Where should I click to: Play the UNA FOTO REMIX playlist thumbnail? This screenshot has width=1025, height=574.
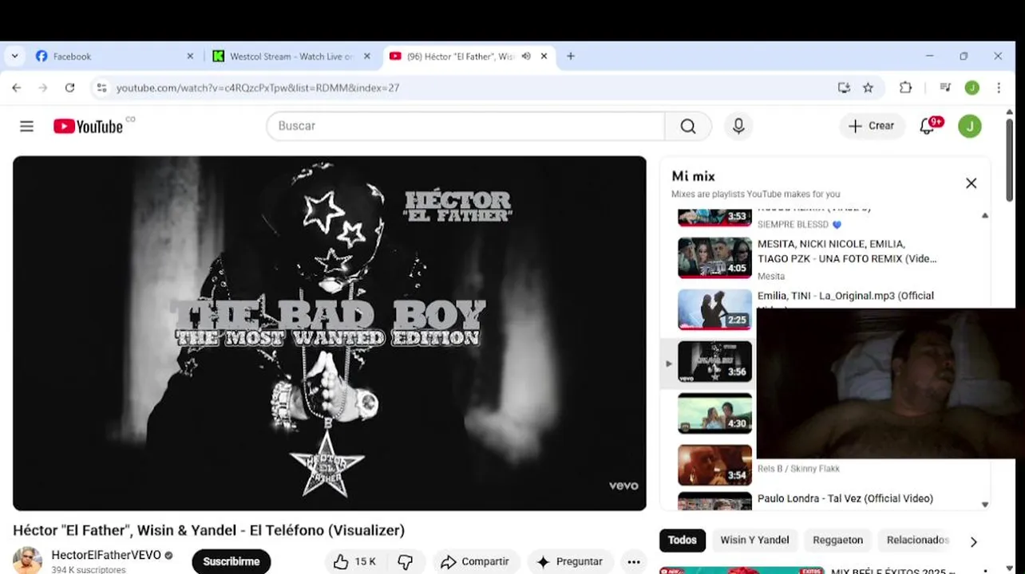(x=714, y=258)
